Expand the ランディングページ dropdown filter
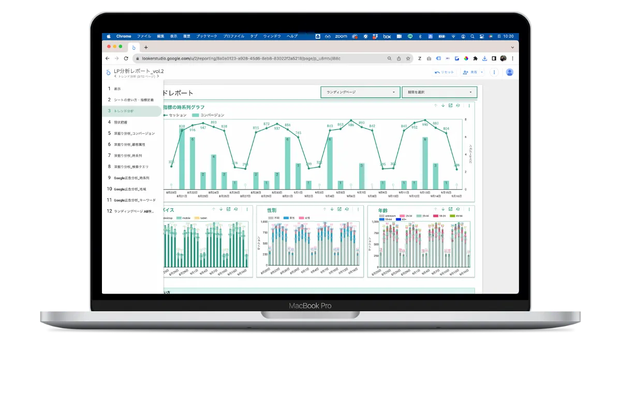This screenshot has height=399, width=621. coord(361,93)
